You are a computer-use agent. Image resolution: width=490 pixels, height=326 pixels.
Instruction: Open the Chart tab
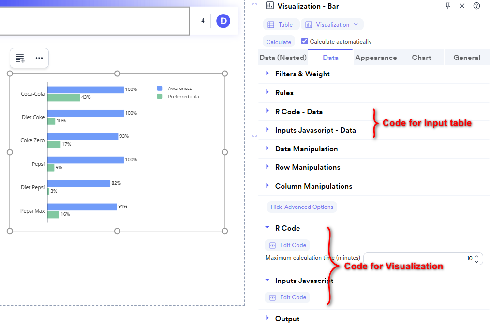point(421,57)
